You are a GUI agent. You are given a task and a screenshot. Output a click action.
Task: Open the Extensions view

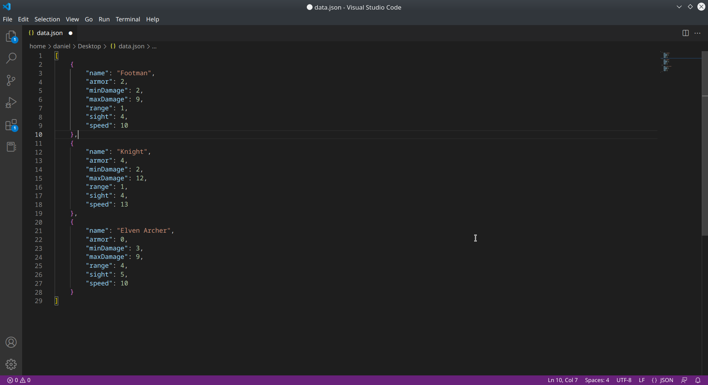[x=11, y=125]
